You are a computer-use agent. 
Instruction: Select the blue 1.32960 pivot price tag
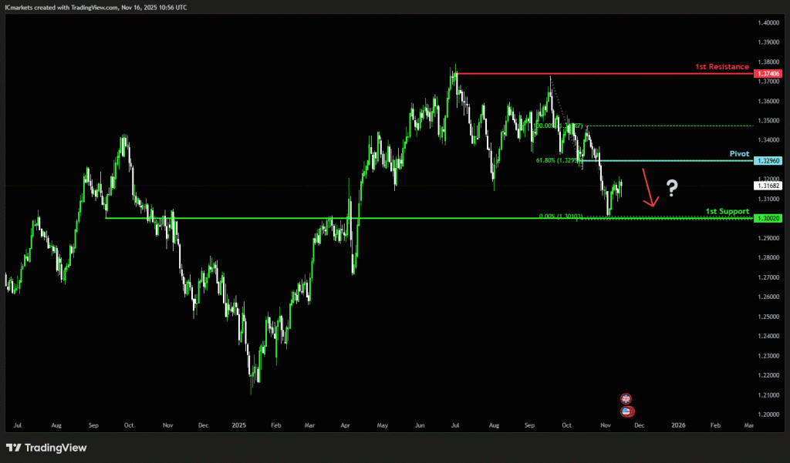coord(768,161)
